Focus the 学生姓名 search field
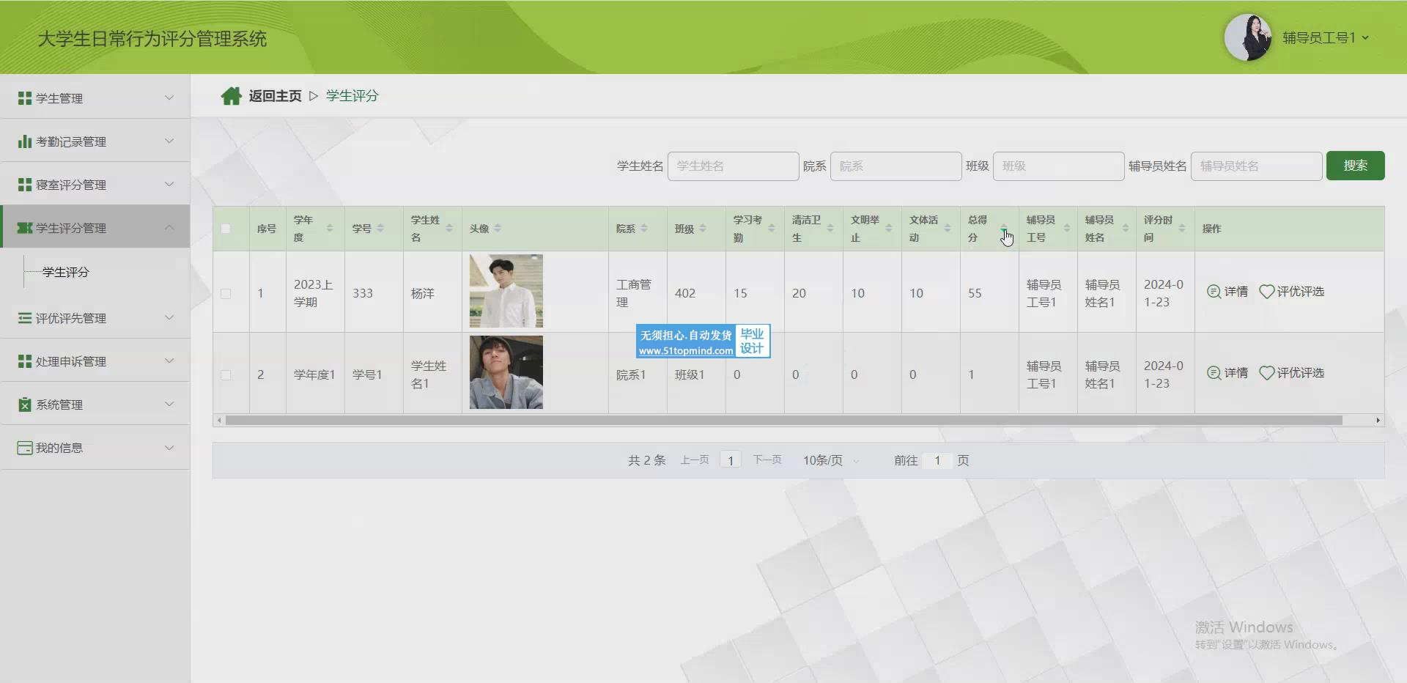The image size is (1407, 683). click(x=733, y=166)
